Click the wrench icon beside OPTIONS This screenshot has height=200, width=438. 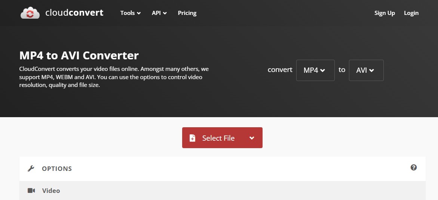[31, 169]
